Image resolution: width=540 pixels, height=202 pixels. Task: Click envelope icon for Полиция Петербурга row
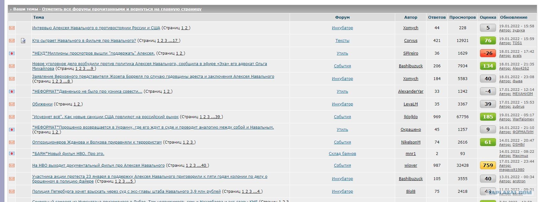coord(12,192)
